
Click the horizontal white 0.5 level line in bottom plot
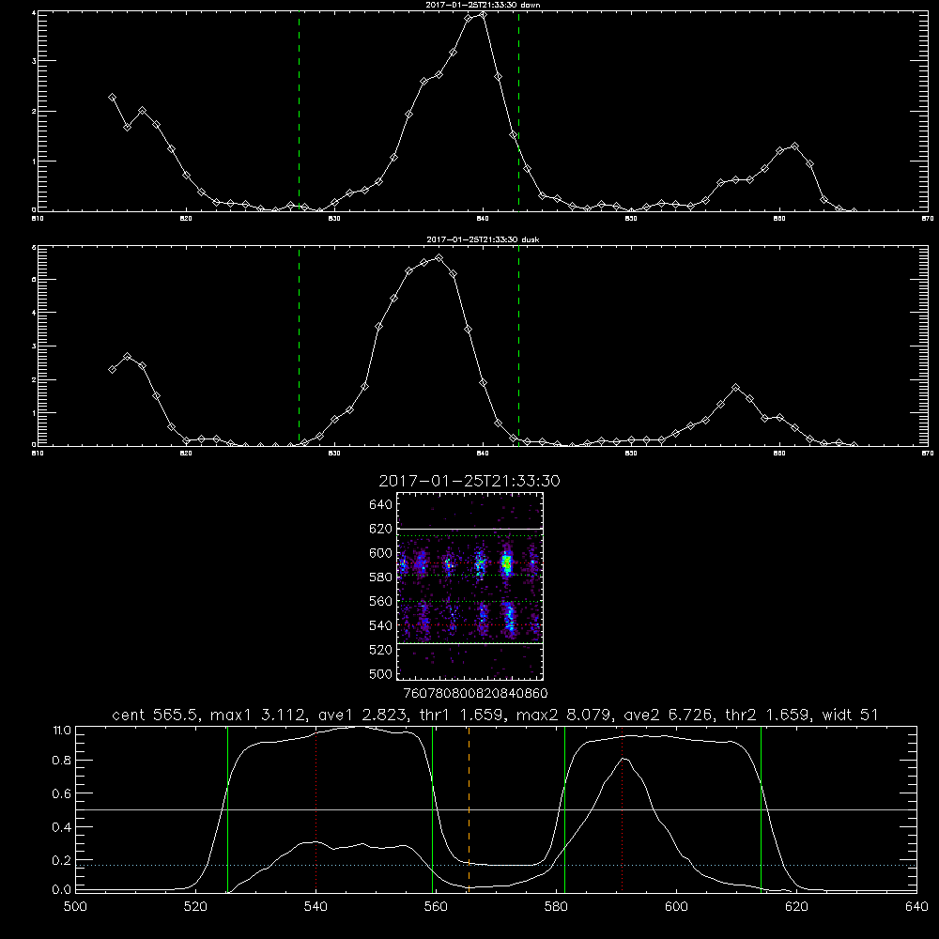496,809
